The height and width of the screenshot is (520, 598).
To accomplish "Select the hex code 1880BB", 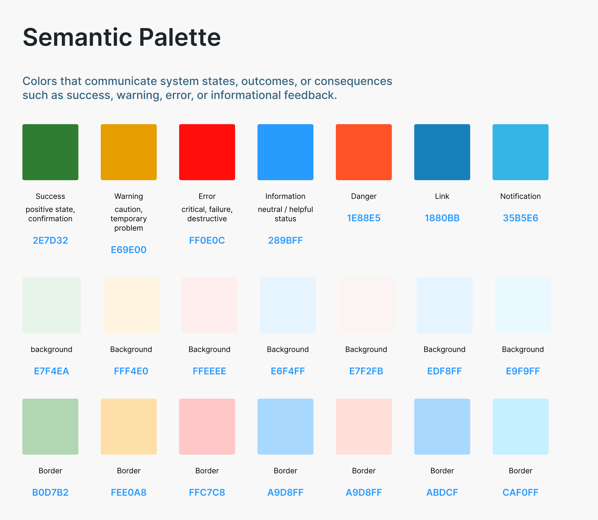I will point(442,218).
